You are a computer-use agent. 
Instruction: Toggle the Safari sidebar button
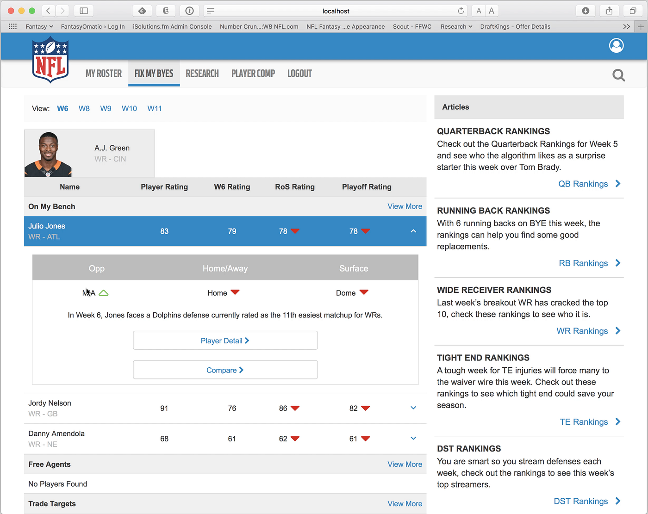84,11
